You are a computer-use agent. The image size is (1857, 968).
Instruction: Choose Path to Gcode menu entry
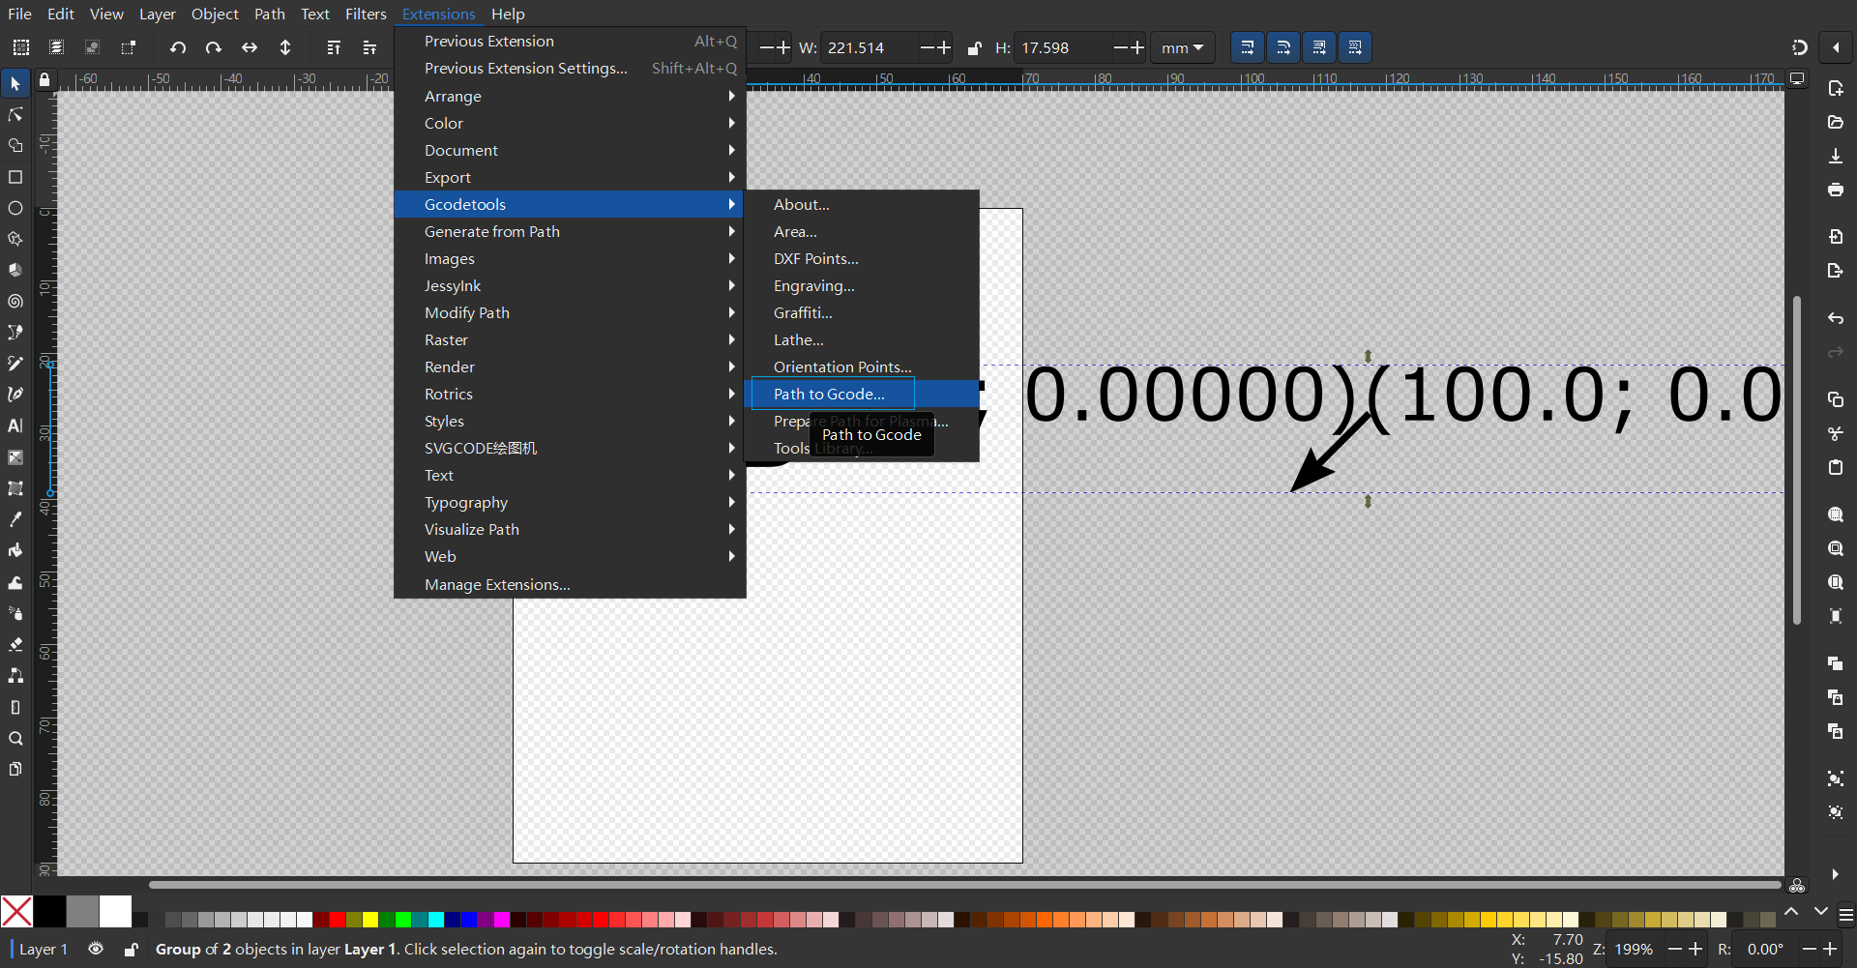(x=862, y=394)
